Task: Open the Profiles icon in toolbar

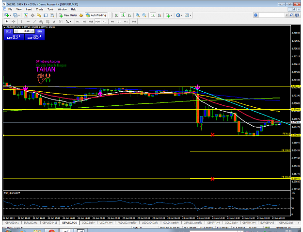Action: tap(15, 15)
